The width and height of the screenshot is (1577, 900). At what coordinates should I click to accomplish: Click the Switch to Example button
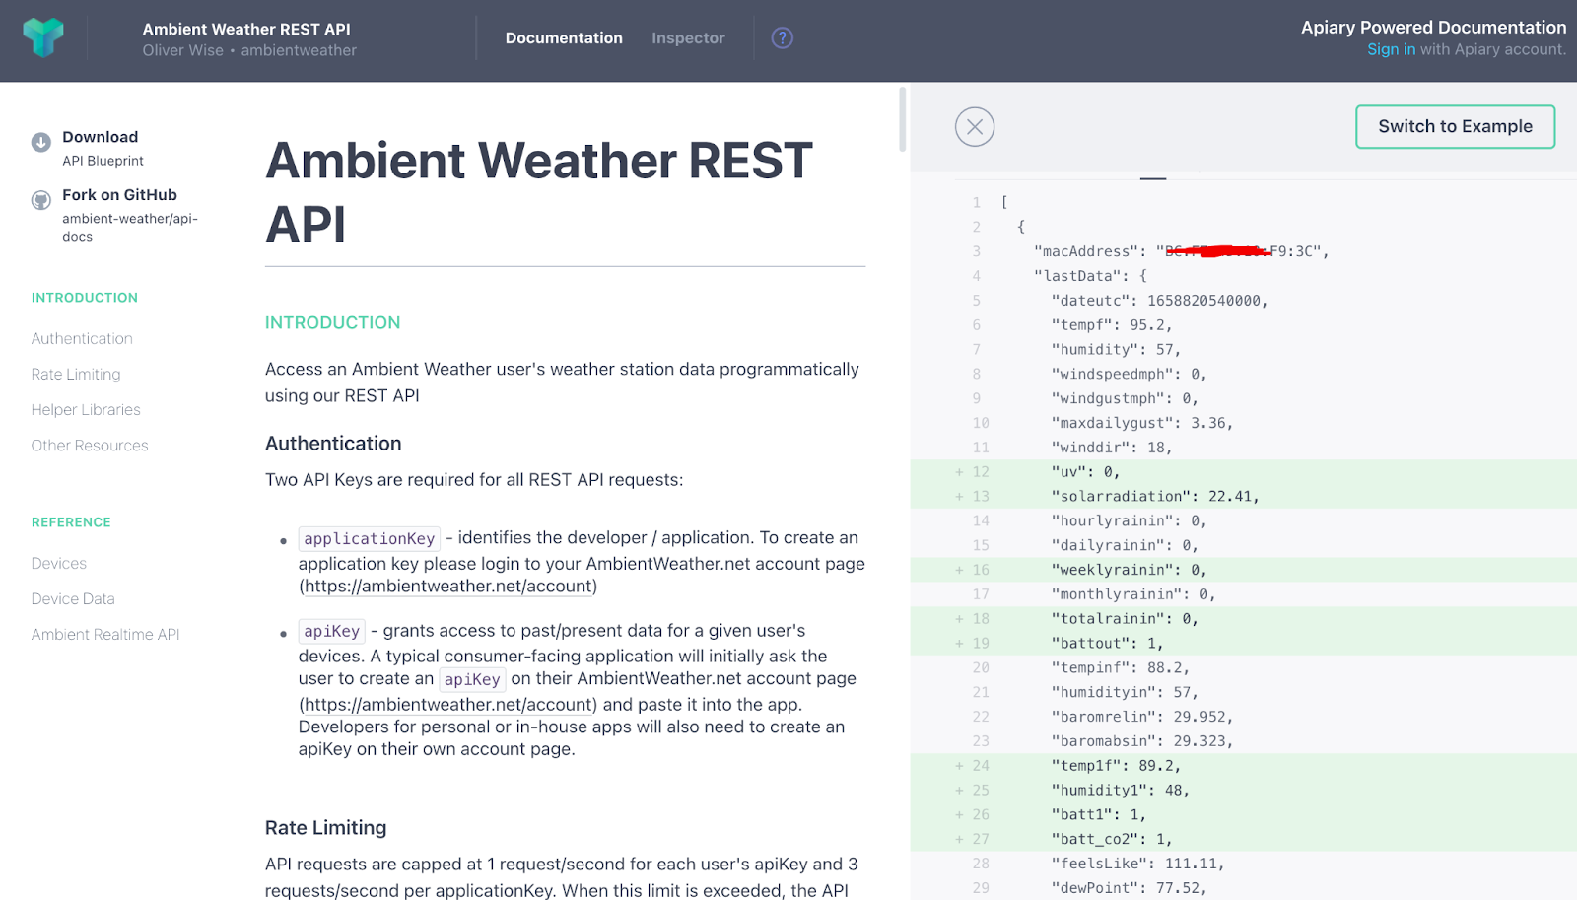click(x=1455, y=127)
